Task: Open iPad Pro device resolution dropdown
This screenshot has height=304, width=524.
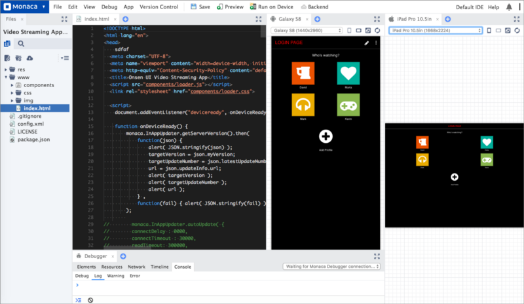Action: pyautogui.click(x=436, y=30)
